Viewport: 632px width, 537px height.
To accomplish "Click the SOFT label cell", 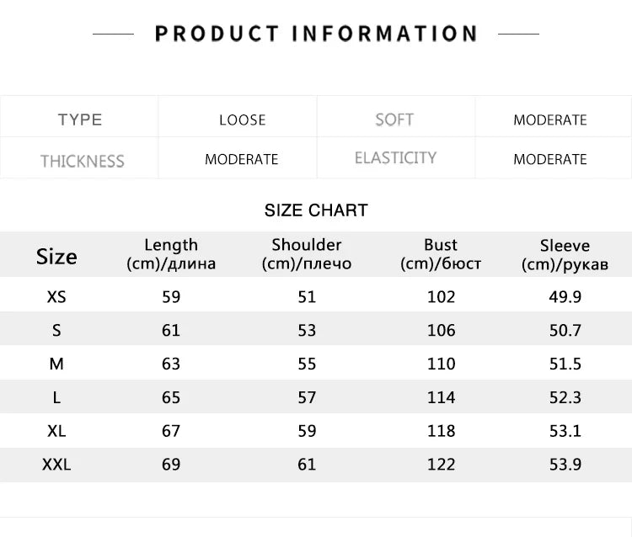I will click(x=394, y=120).
